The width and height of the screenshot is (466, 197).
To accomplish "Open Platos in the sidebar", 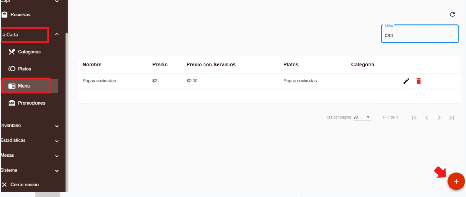I will (x=24, y=69).
